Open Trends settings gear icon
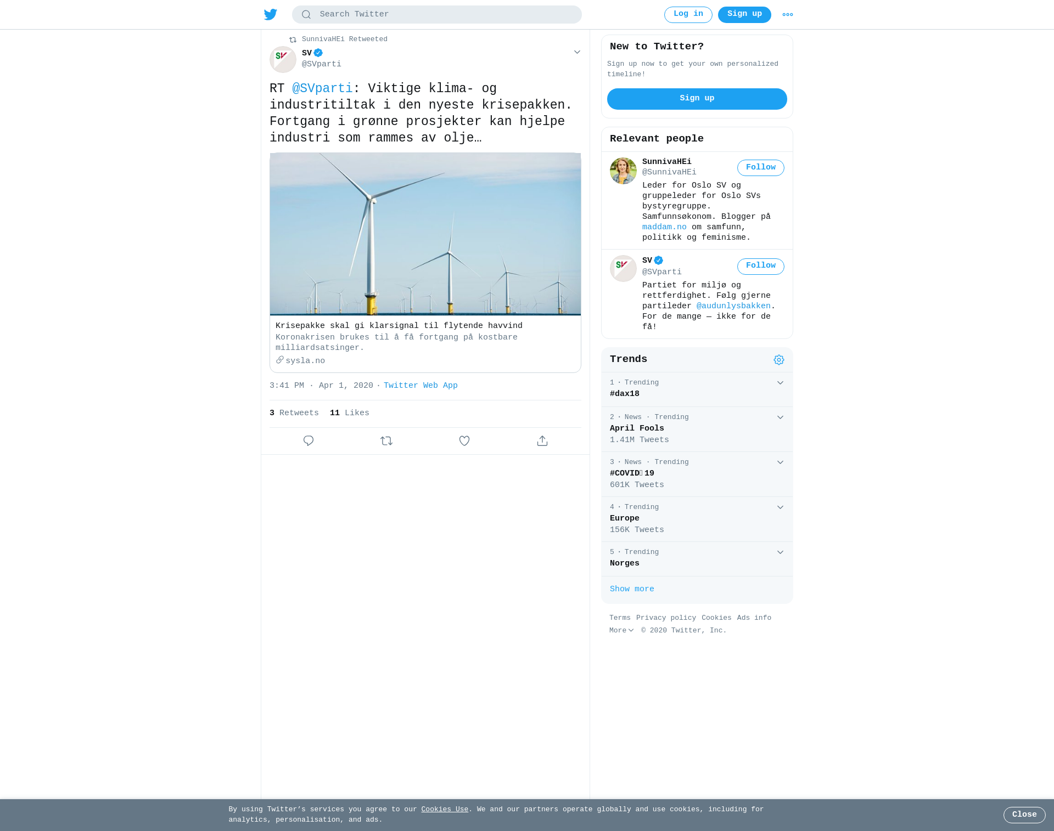Image resolution: width=1054 pixels, height=831 pixels. [x=779, y=360]
